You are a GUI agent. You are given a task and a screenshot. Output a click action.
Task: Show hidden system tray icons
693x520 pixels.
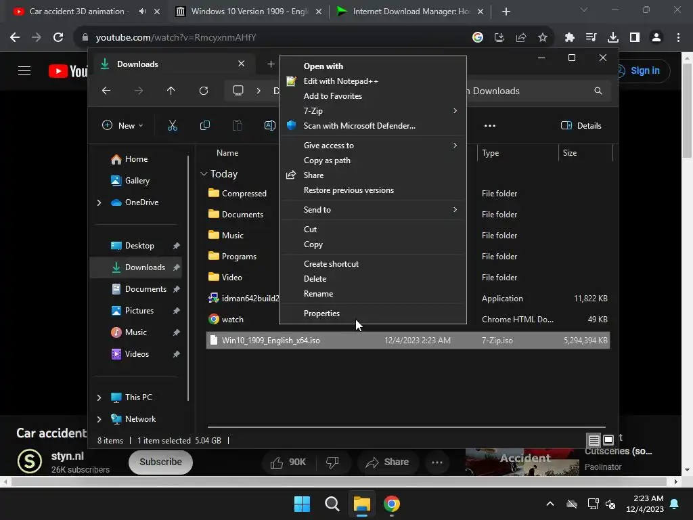pyautogui.click(x=550, y=504)
